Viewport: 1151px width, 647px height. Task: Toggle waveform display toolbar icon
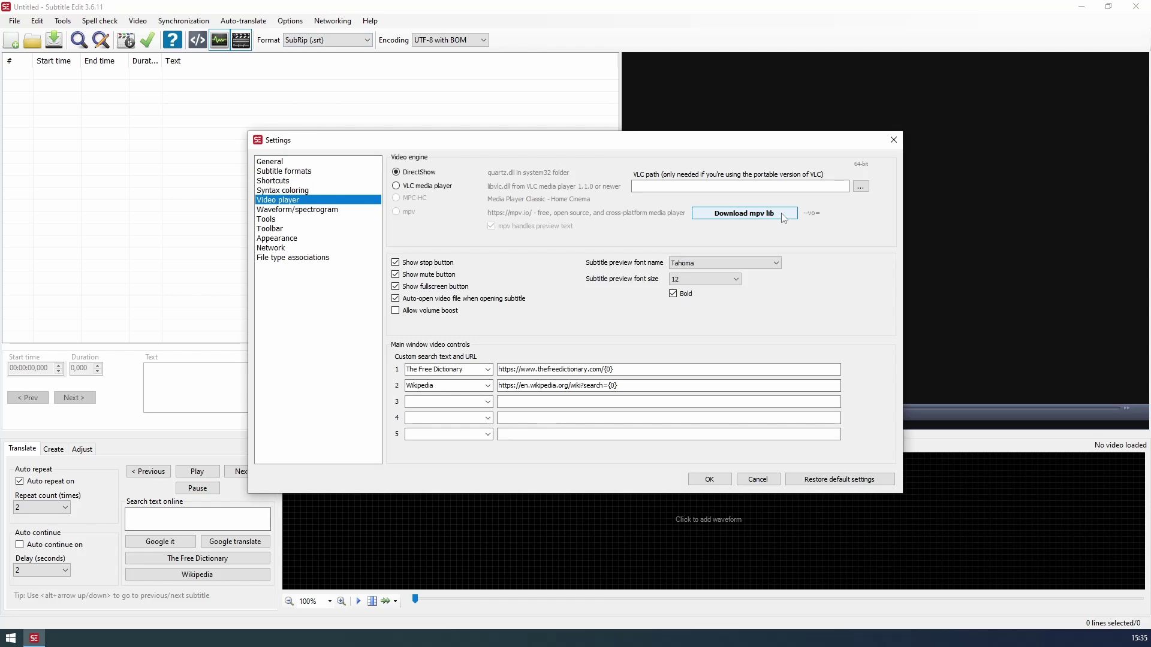click(219, 40)
